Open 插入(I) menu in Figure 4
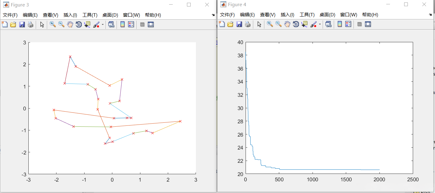This screenshot has height=193, width=435. (288, 14)
